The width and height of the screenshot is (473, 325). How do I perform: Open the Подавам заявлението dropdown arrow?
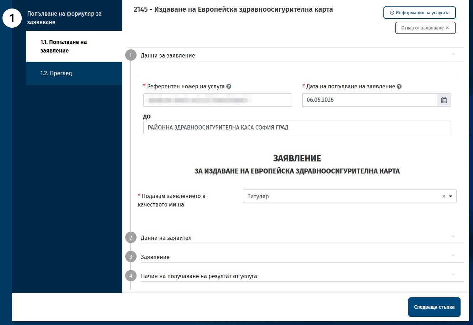coord(451,196)
